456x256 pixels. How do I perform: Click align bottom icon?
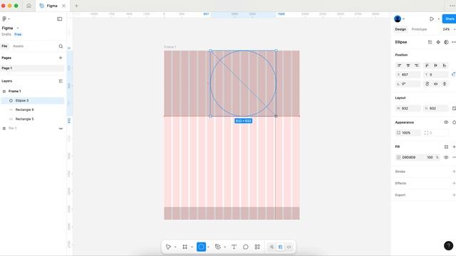coord(445,65)
